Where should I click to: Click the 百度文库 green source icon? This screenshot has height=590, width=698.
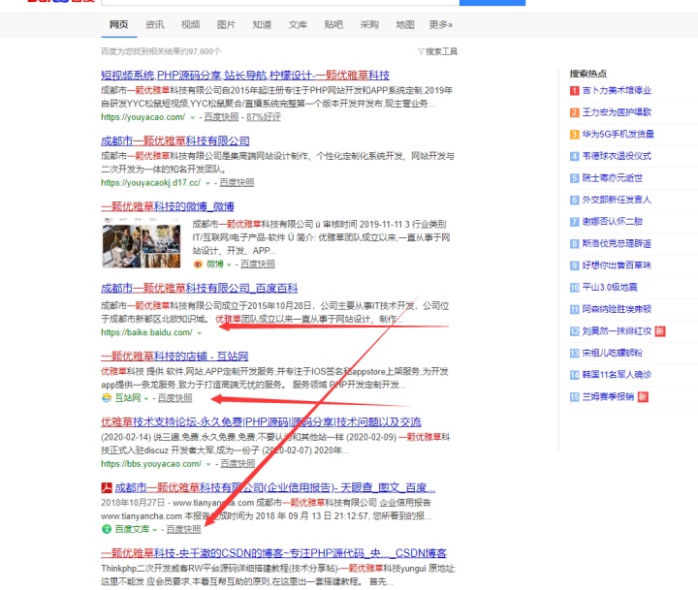pyautogui.click(x=107, y=530)
